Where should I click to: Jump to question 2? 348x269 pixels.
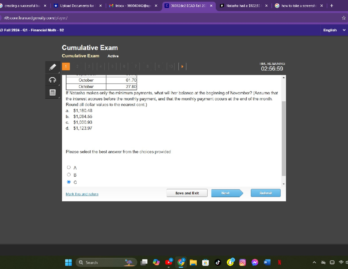(x=77, y=67)
